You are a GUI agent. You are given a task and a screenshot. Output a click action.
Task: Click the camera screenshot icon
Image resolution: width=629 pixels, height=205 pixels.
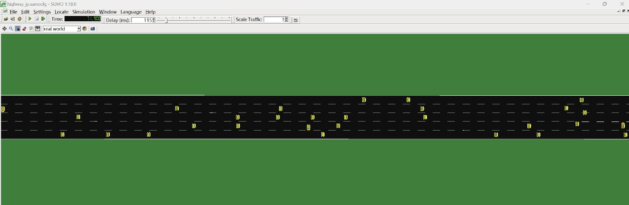[93, 29]
